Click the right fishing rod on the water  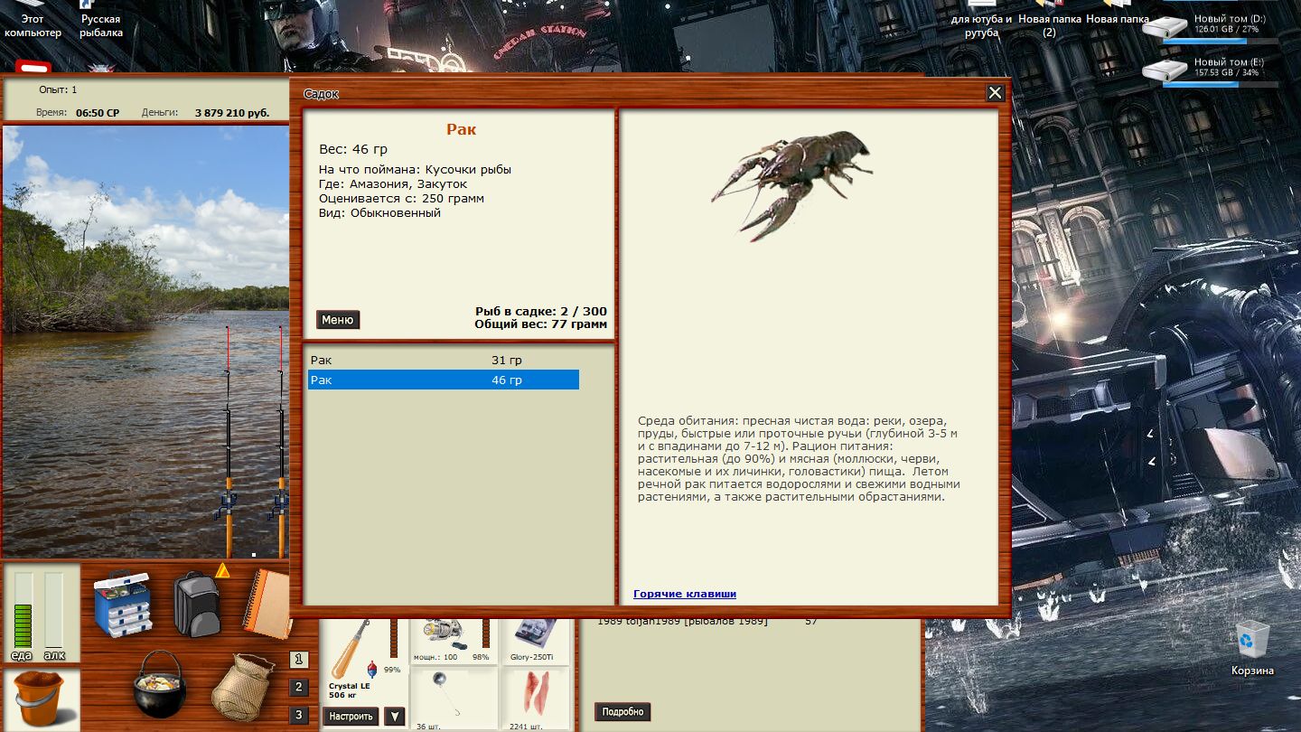point(281,443)
